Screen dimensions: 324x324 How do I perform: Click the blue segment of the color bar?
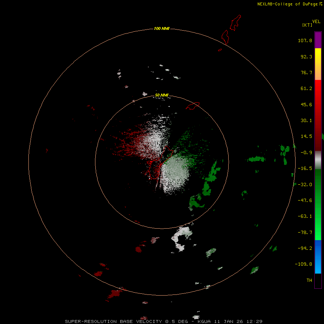click(x=318, y=257)
